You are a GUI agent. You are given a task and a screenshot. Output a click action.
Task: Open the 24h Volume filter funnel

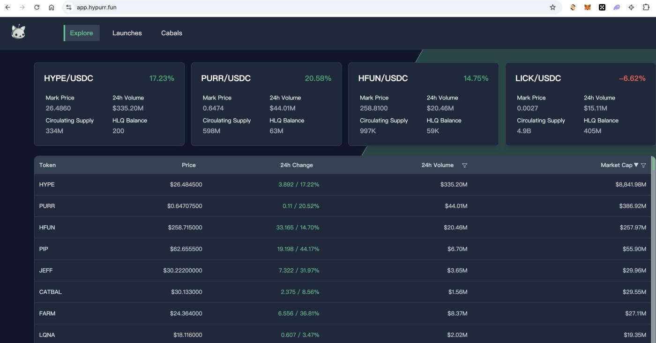coord(464,165)
